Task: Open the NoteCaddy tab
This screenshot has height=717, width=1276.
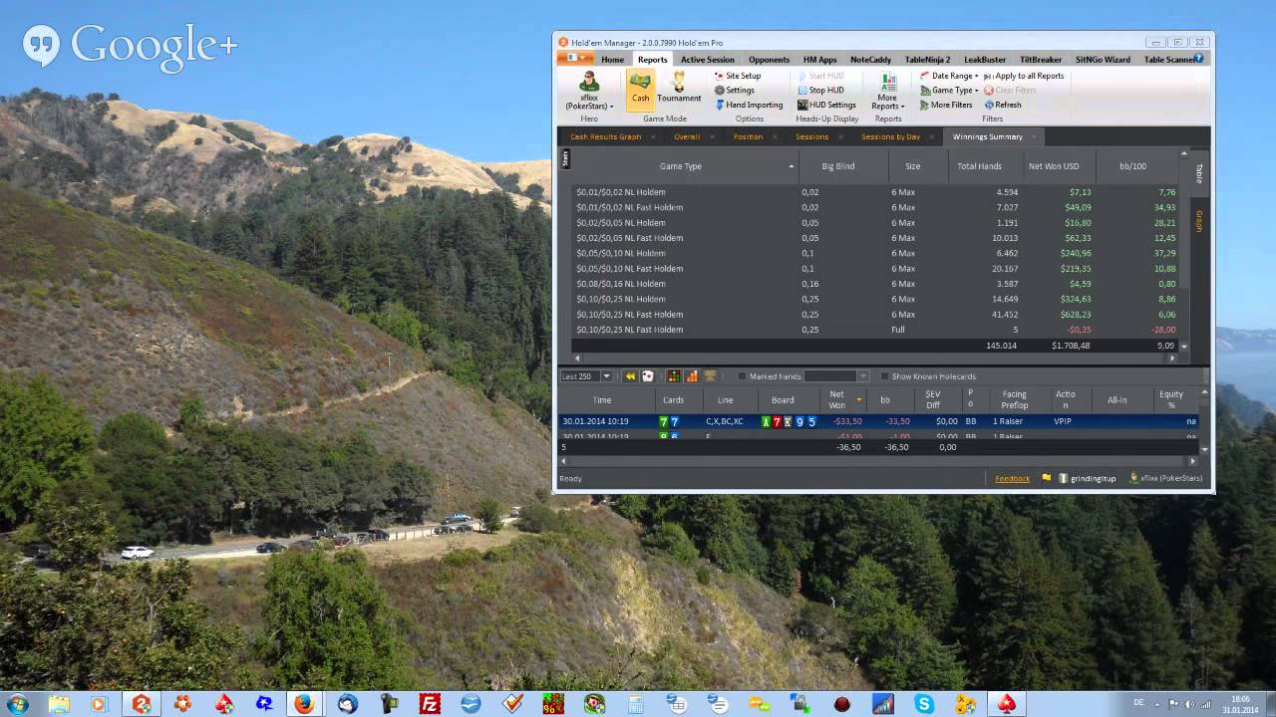Action: tap(870, 60)
